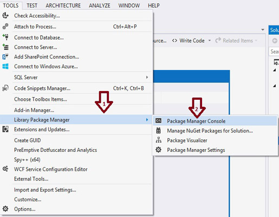The image size is (279, 217).
Task: Collapse the upper Solution Explorer tree node
Action: click(275, 70)
